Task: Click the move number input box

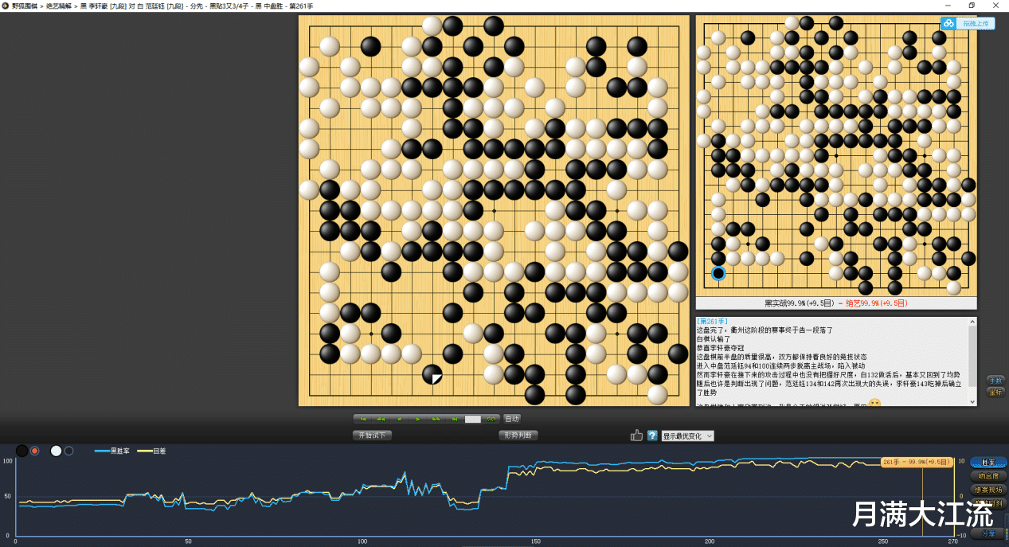Action: (x=473, y=419)
